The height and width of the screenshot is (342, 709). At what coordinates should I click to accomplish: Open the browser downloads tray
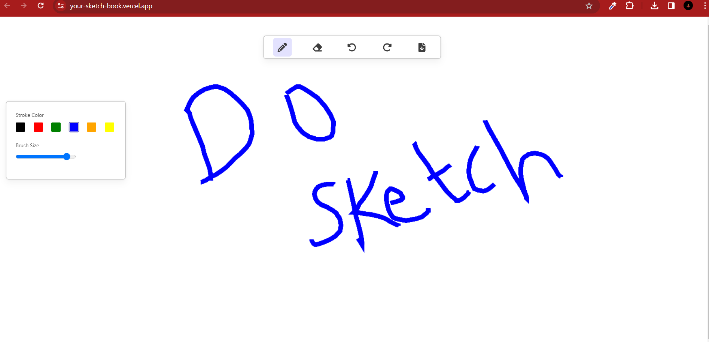pos(654,6)
